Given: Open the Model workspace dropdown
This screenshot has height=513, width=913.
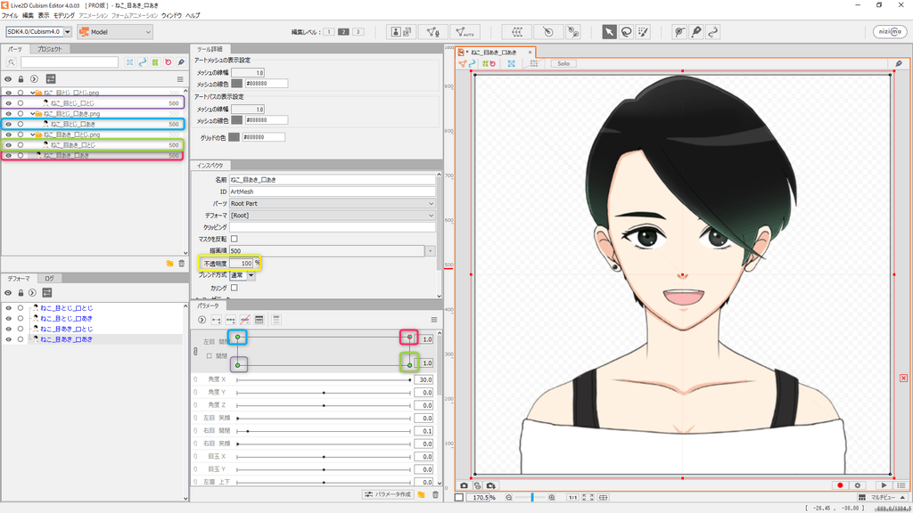Looking at the screenshot, I should (114, 32).
